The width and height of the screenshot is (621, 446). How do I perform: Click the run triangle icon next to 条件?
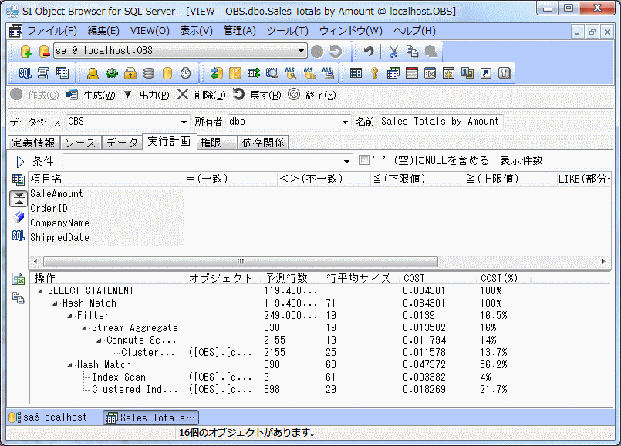20,162
